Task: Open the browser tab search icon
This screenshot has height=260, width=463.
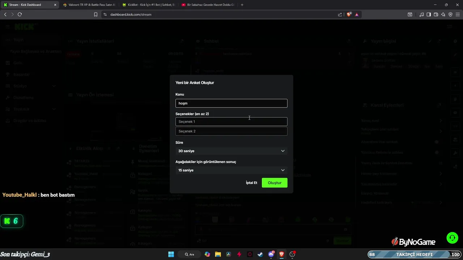Action: 410,14
